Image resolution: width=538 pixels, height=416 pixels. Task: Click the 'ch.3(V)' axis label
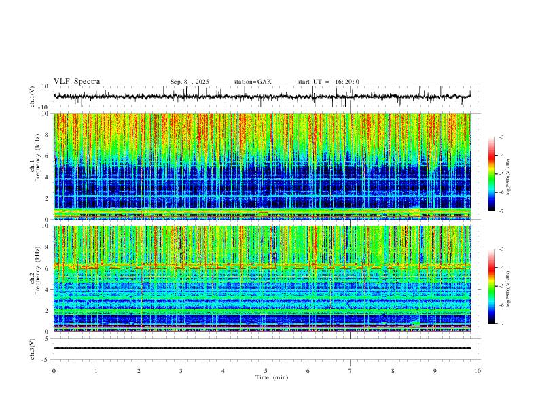(x=33, y=349)
